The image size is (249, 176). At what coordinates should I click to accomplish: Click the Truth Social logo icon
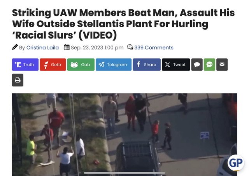pyautogui.click(x=18, y=65)
